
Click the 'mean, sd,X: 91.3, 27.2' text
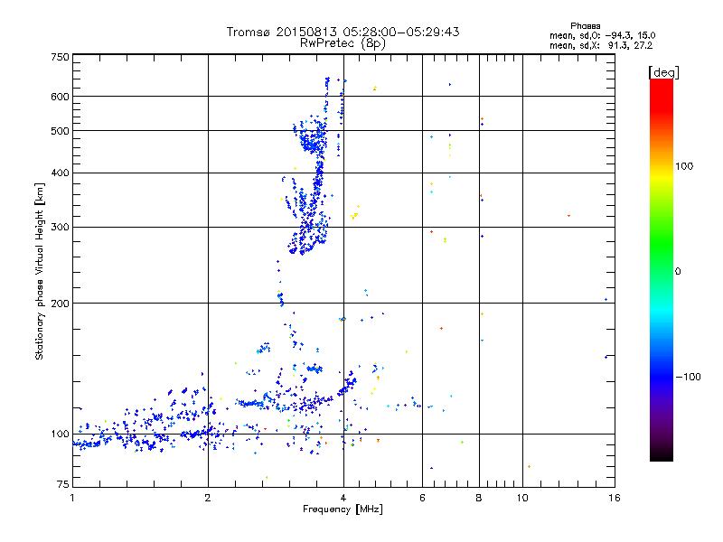(x=601, y=45)
